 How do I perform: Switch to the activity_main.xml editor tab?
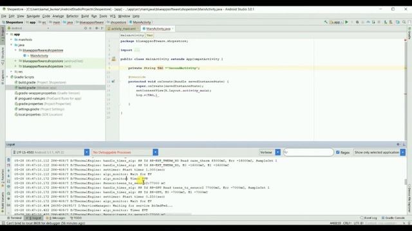[x=123, y=28]
